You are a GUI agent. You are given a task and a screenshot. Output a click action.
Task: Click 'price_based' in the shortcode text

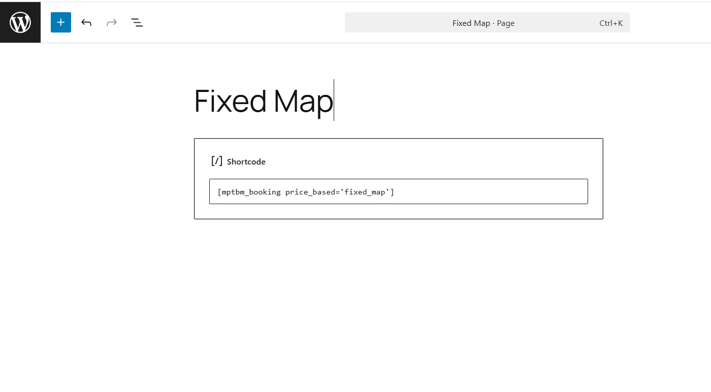(307, 191)
